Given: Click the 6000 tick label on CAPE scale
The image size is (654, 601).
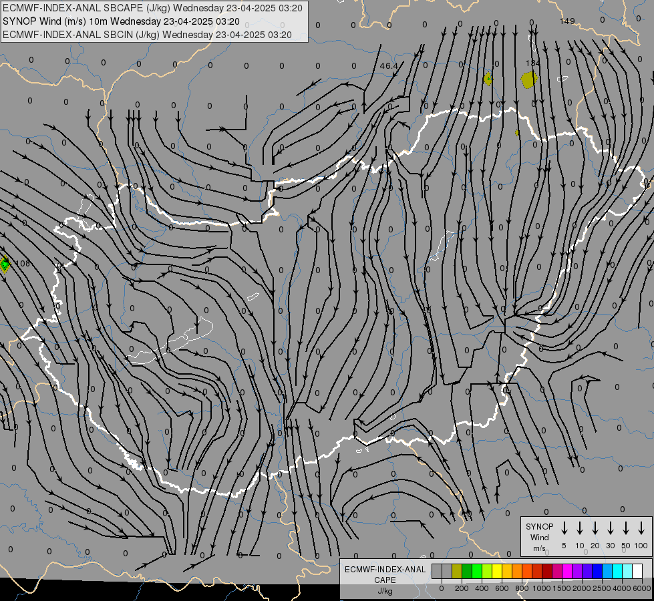Looking at the screenshot, I should 642,588.
